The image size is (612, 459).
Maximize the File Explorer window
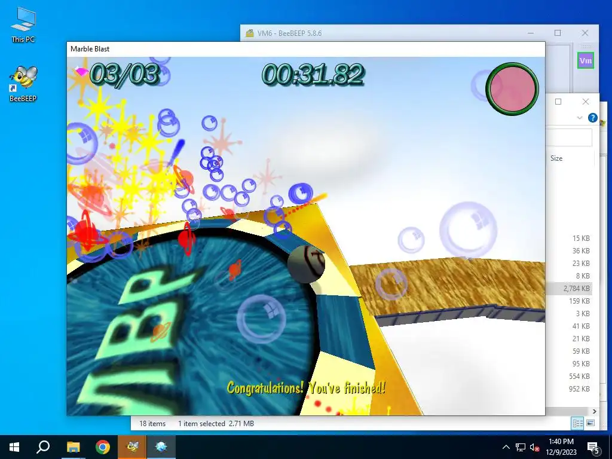(558, 102)
